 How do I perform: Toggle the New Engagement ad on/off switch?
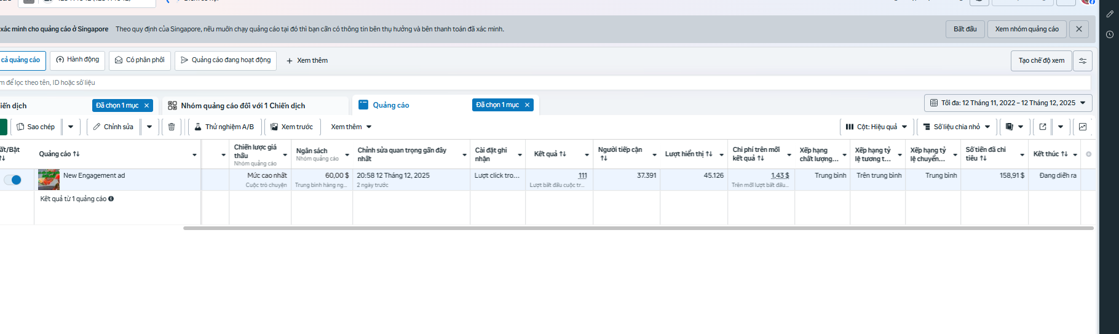pyautogui.click(x=12, y=180)
